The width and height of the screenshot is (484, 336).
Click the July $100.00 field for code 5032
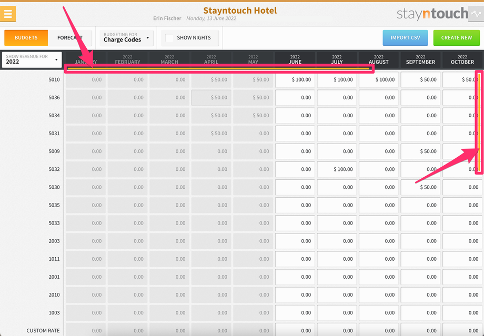337,169
